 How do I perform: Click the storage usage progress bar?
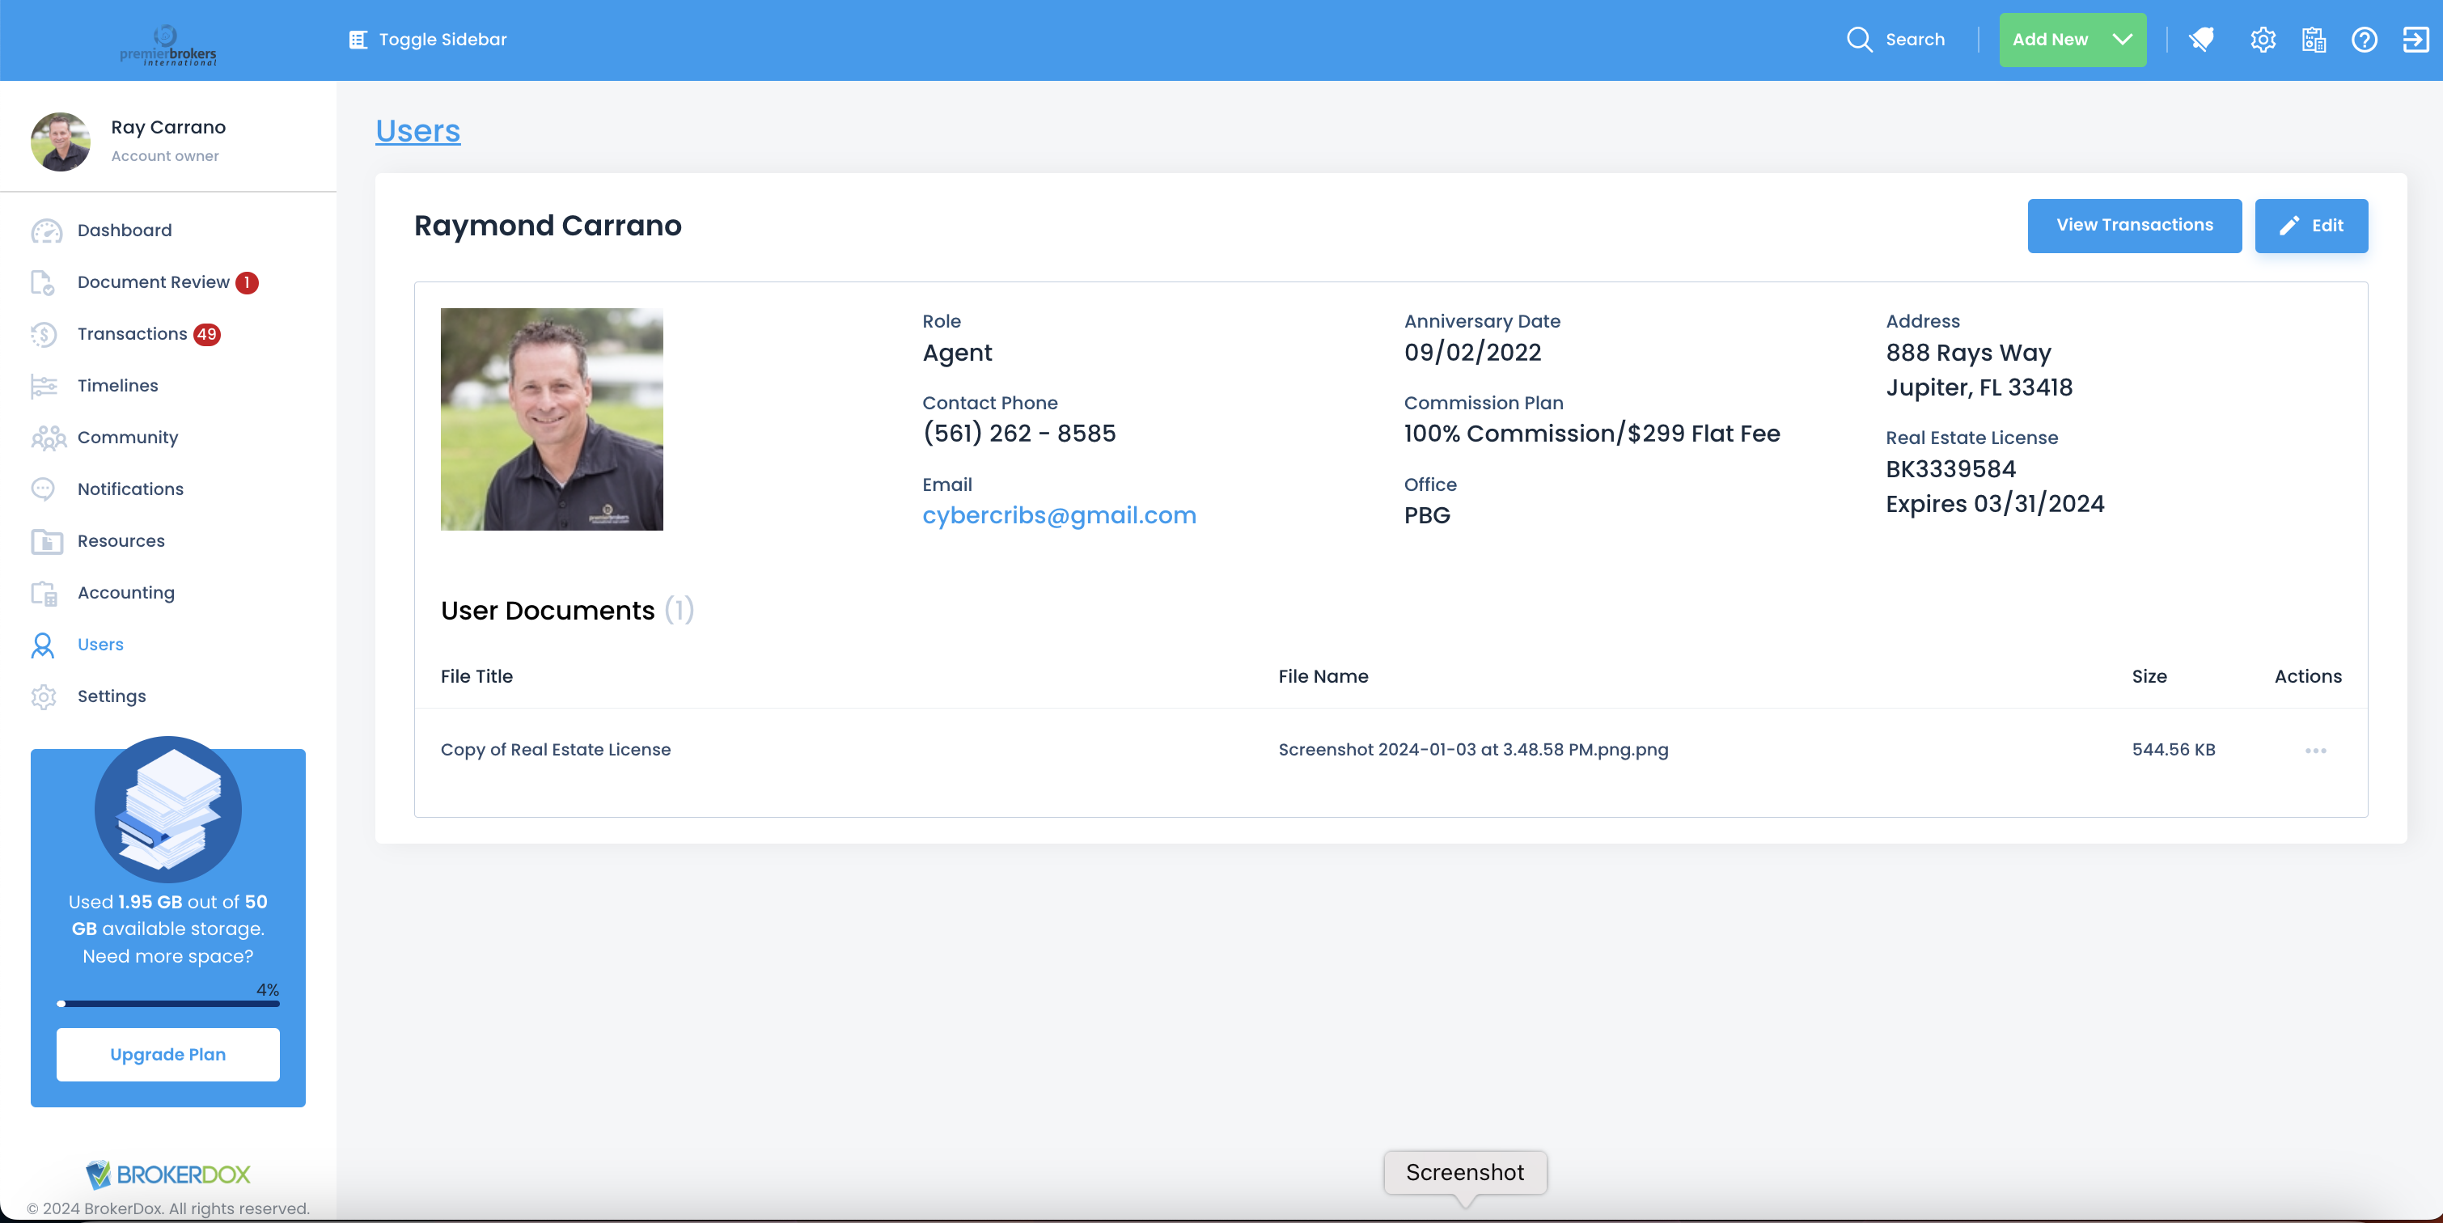[168, 1003]
